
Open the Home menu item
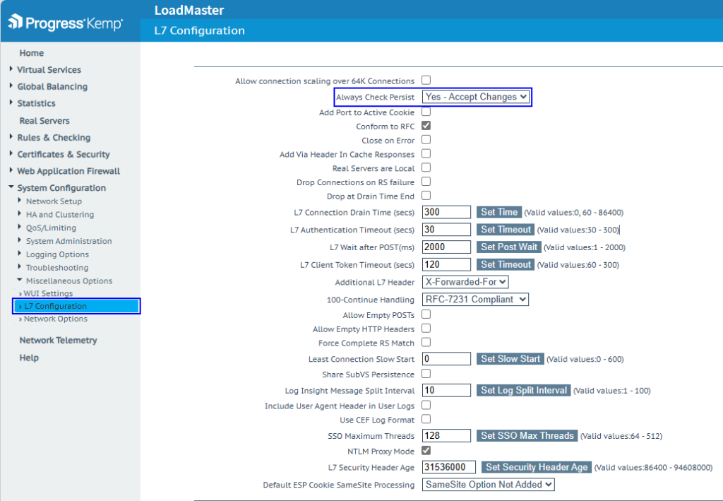coord(31,53)
